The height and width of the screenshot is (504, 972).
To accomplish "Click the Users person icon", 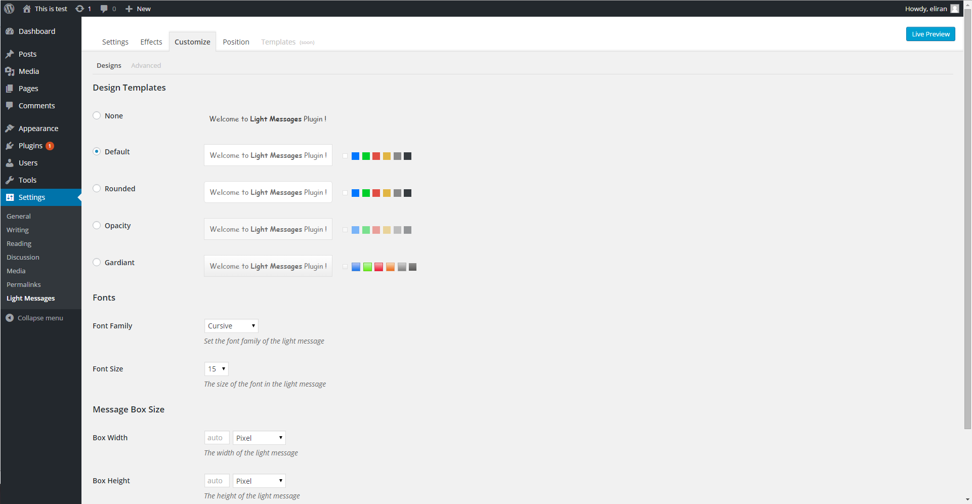I will pos(10,163).
